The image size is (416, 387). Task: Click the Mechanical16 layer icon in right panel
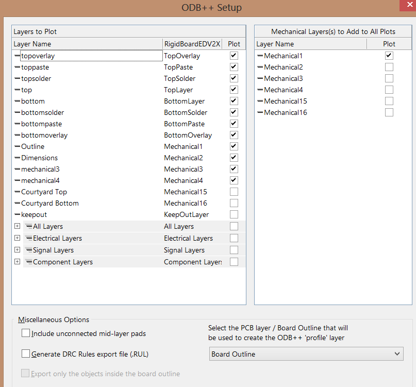tap(260, 112)
